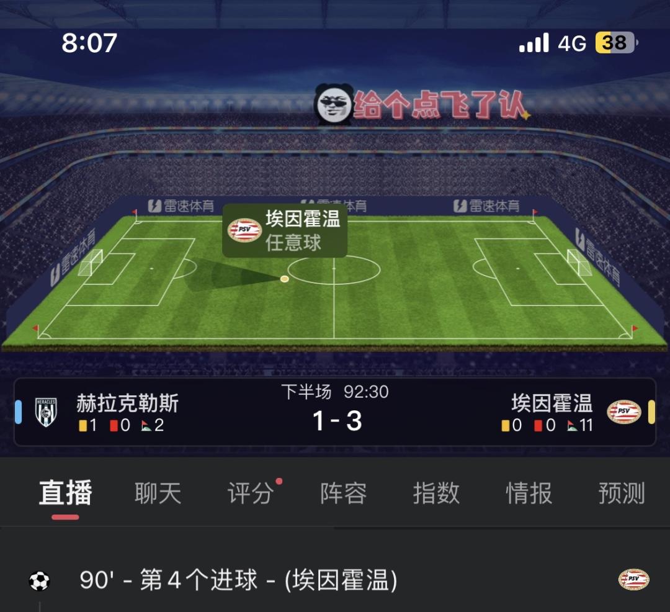Tap the Heracles red card count icon
Image resolution: width=670 pixels, height=612 pixels.
pos(114,426)
